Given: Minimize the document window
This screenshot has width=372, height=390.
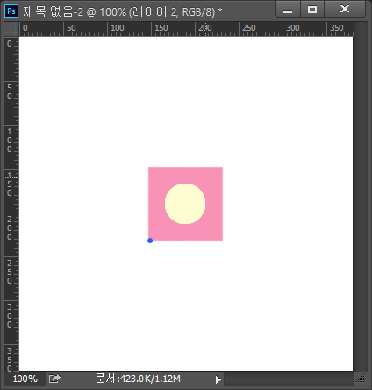Looking at the screenshot, I should pyautogui.click(x=288, y=10).
